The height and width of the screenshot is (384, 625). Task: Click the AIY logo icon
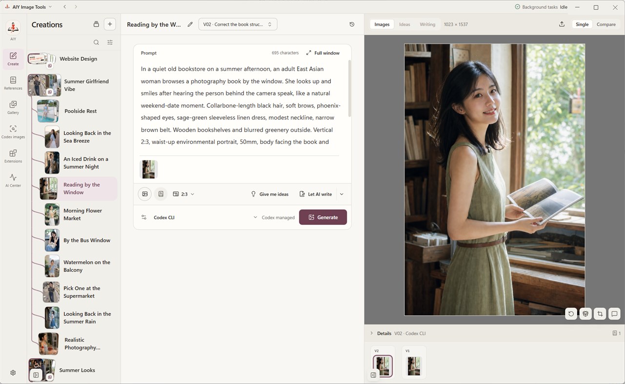click(13, 28)
